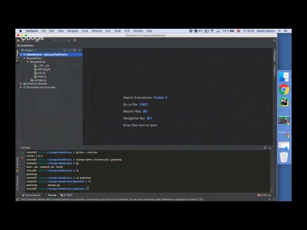This screenshot has height=230, width=307.
Task: Toggle the Project side tab
Action: 17,56
